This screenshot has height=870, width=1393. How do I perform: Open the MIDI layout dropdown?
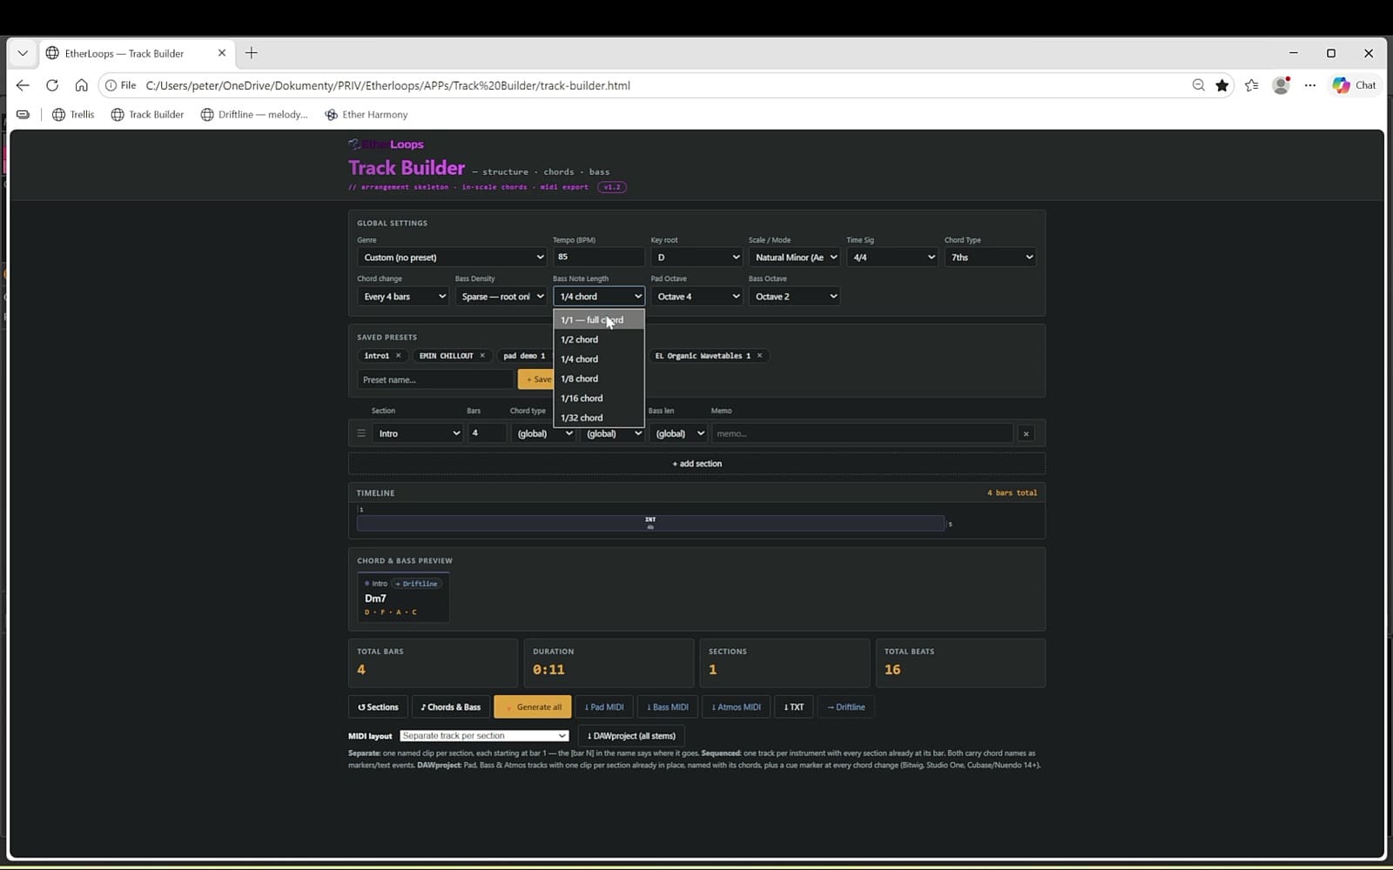pyautogui.click(x=484, y=736)
